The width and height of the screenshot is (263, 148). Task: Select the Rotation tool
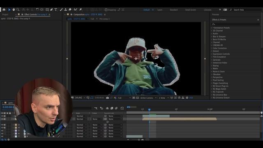coord(37,10)
